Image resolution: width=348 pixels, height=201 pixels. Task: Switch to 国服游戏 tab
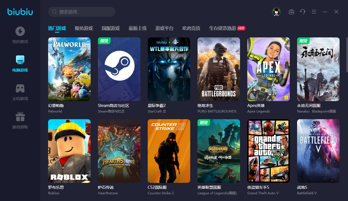110,28
